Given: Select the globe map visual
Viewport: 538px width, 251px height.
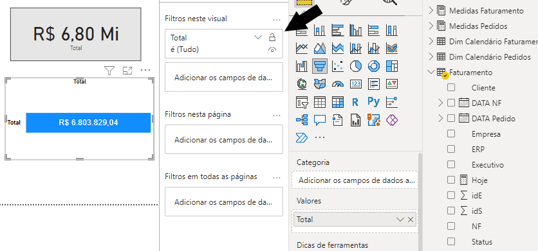Looking at the screenshot, I should (x=302, y=83).
